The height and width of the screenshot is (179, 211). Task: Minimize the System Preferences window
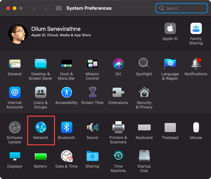15,8
